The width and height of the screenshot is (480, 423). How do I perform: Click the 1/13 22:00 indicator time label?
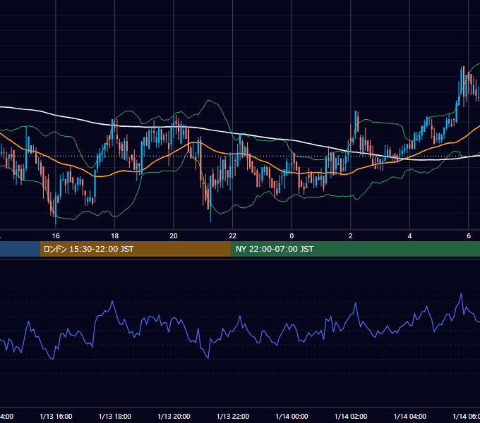click(233, 416)
